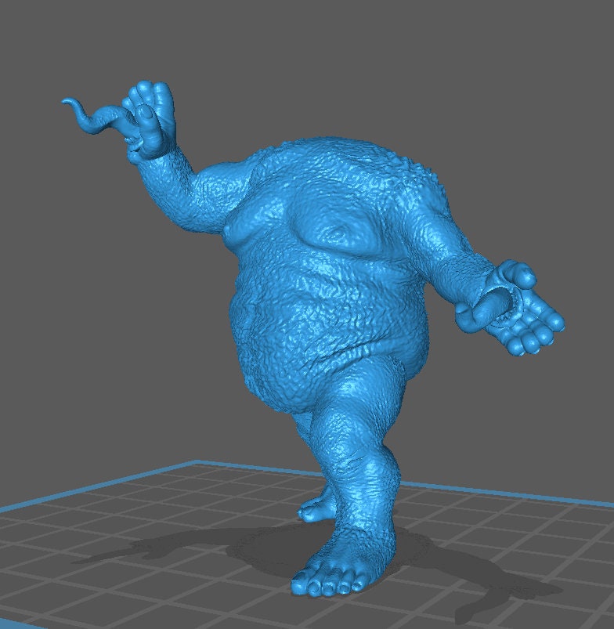Click the rear foot behind the front leg
Screen dimensions: 614x629
point(315,509)
